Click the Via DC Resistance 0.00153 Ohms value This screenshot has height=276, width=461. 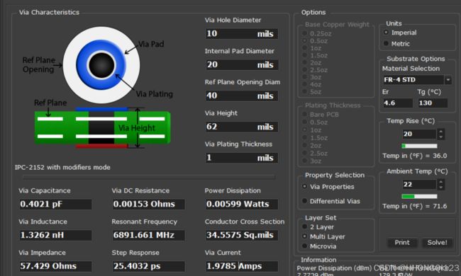149,204
